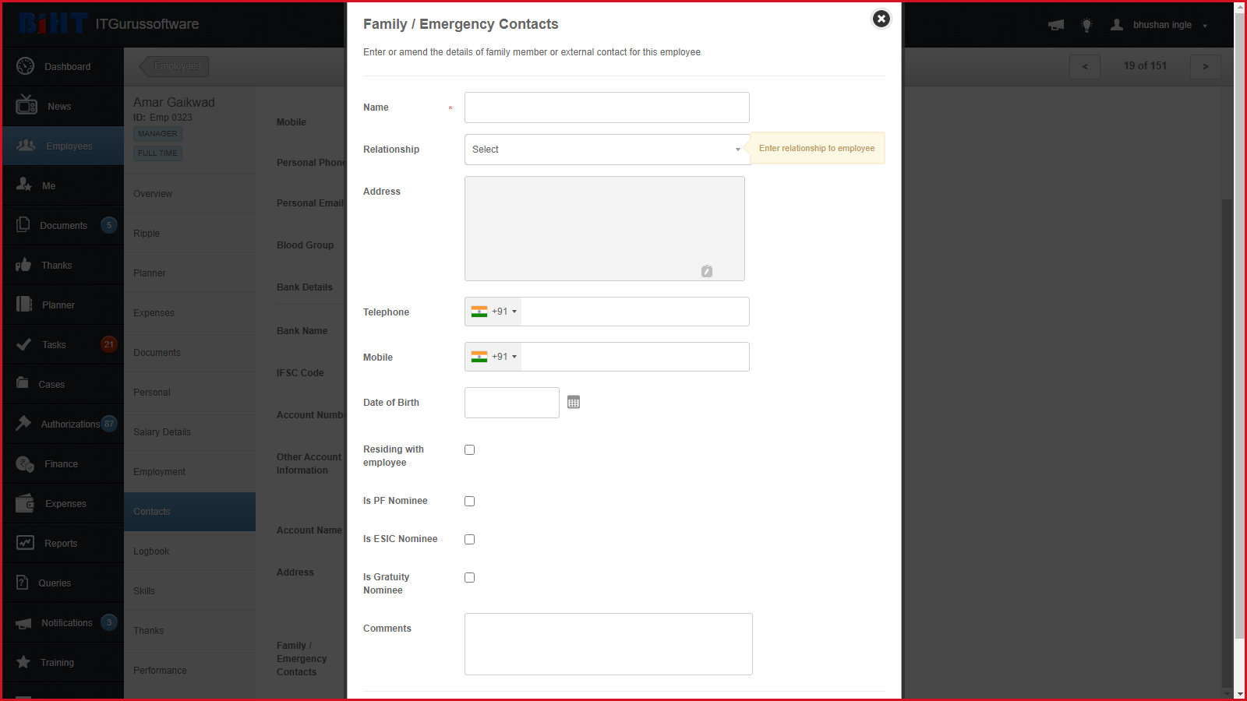Check the Is ESIC Nominee checkbox
The image size is (1247, 701).
point(469,539)
